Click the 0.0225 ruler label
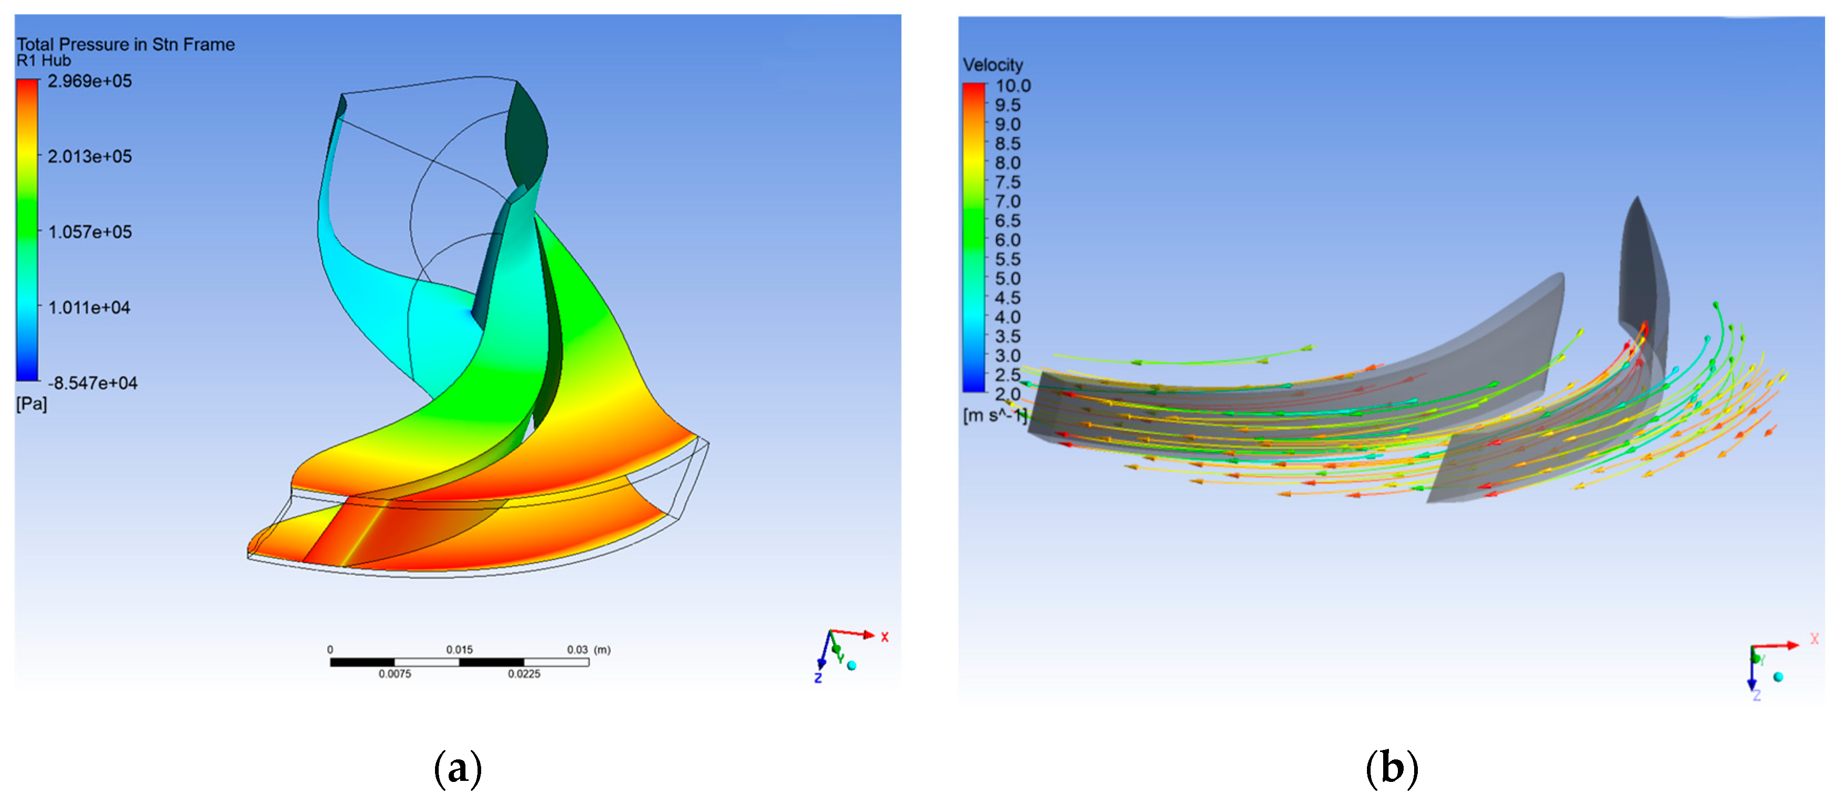This screenshot has height=805, width=1846. tap(524, 674)
